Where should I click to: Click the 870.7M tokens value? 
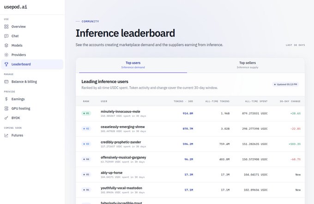pyautogui.click(x=188, y=129)
